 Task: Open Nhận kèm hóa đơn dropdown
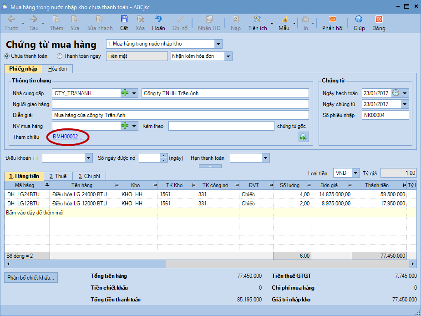pos(228,56)
